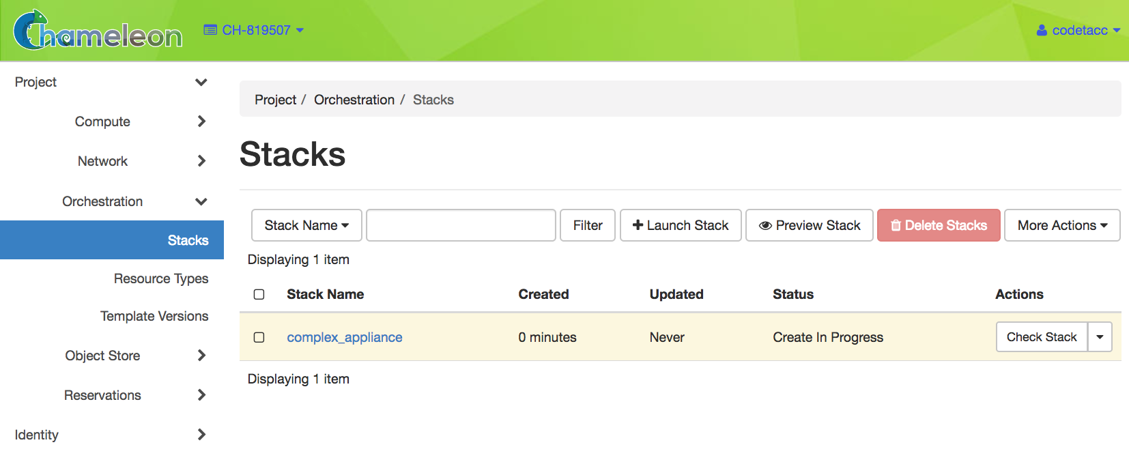Click the Delete Stacks button
This screenshot has height=462, width=1129.
click(939, 225)
